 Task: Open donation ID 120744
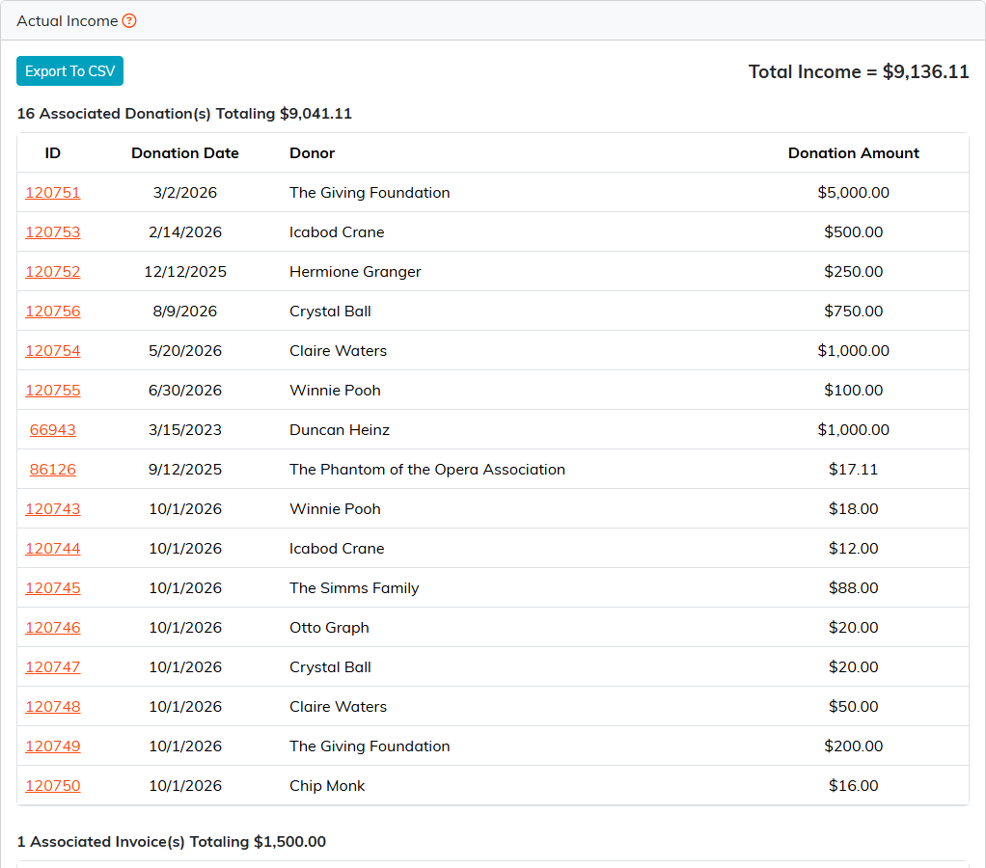pos(53,549)
